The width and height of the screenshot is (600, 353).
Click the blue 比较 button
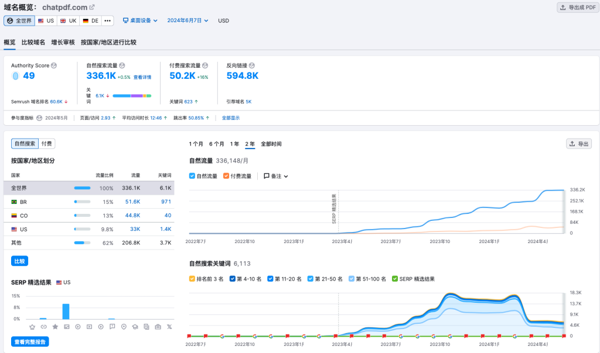click(19, 261)
